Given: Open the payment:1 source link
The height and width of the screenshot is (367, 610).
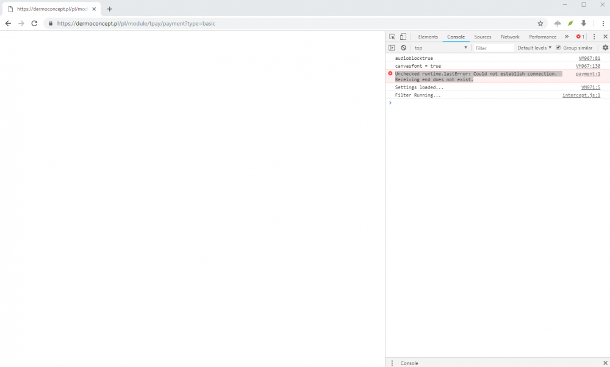Looking at the screenshot, I should tap(587, 73).
